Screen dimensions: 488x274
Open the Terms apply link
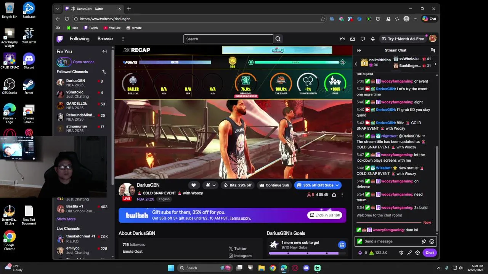(x=240, y=218)
